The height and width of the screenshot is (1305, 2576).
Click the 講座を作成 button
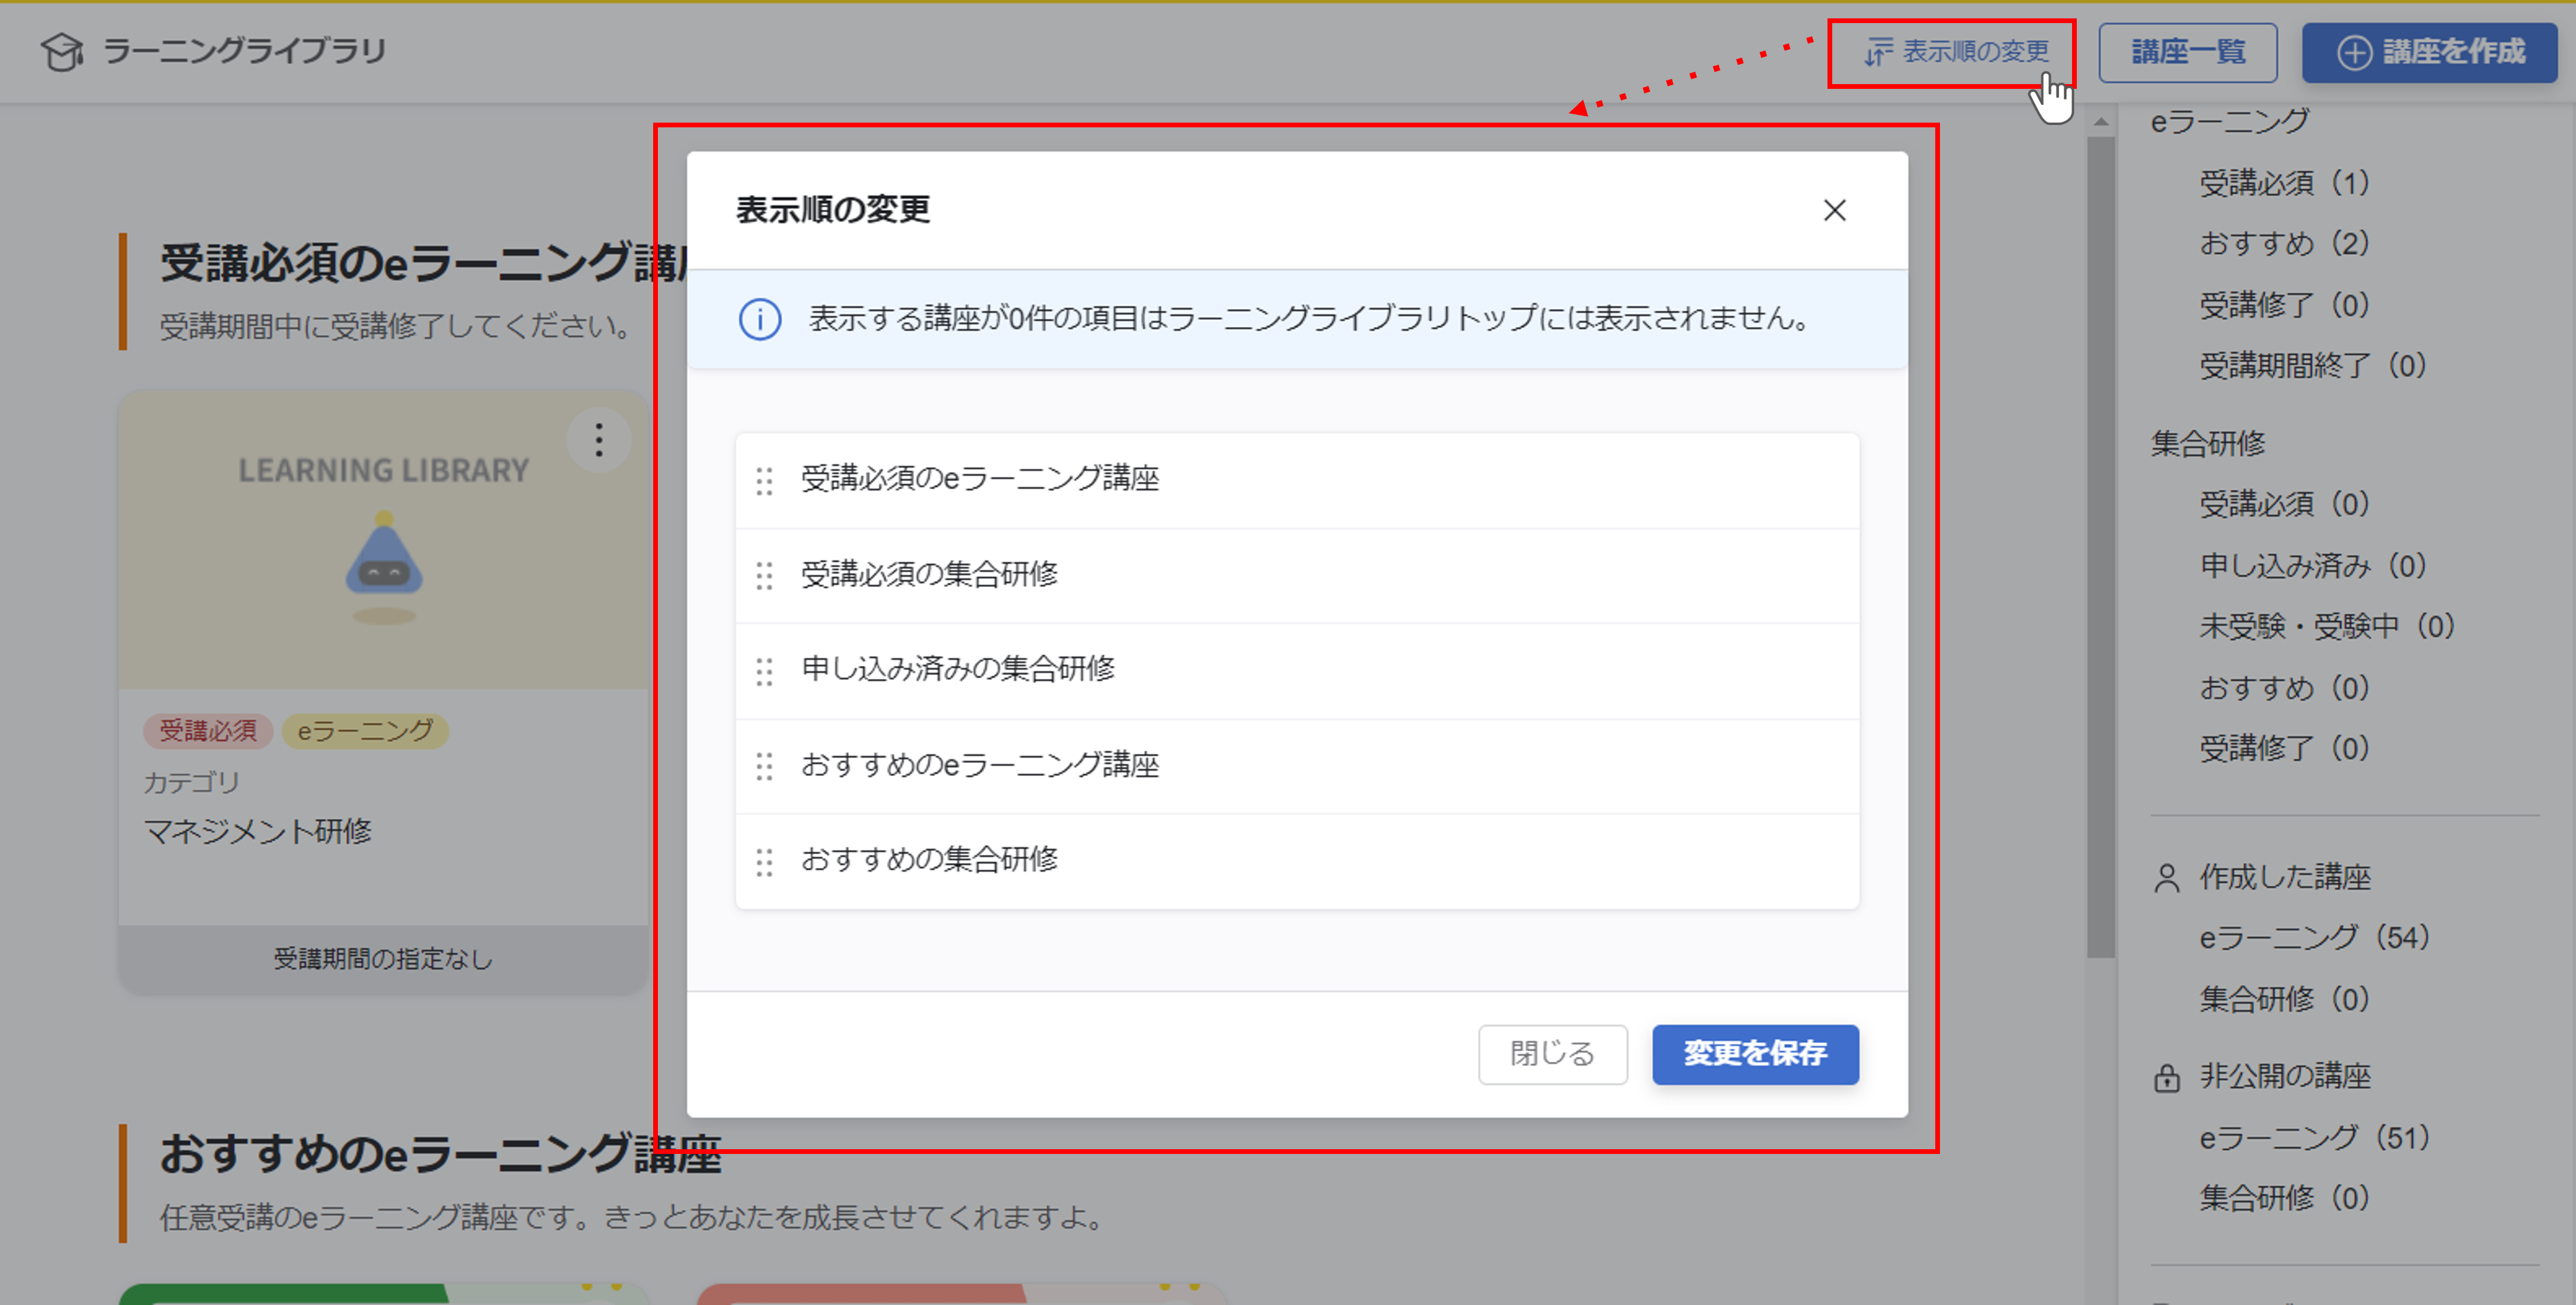2429,52
